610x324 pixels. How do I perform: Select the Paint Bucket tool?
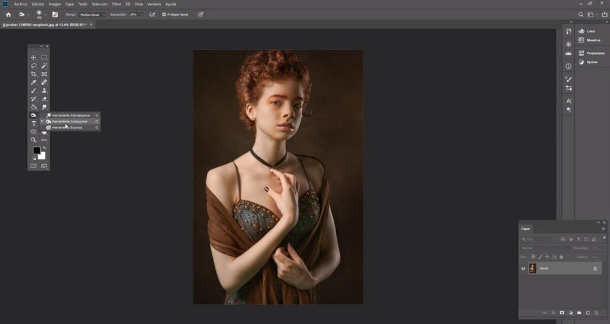[34, 107]
